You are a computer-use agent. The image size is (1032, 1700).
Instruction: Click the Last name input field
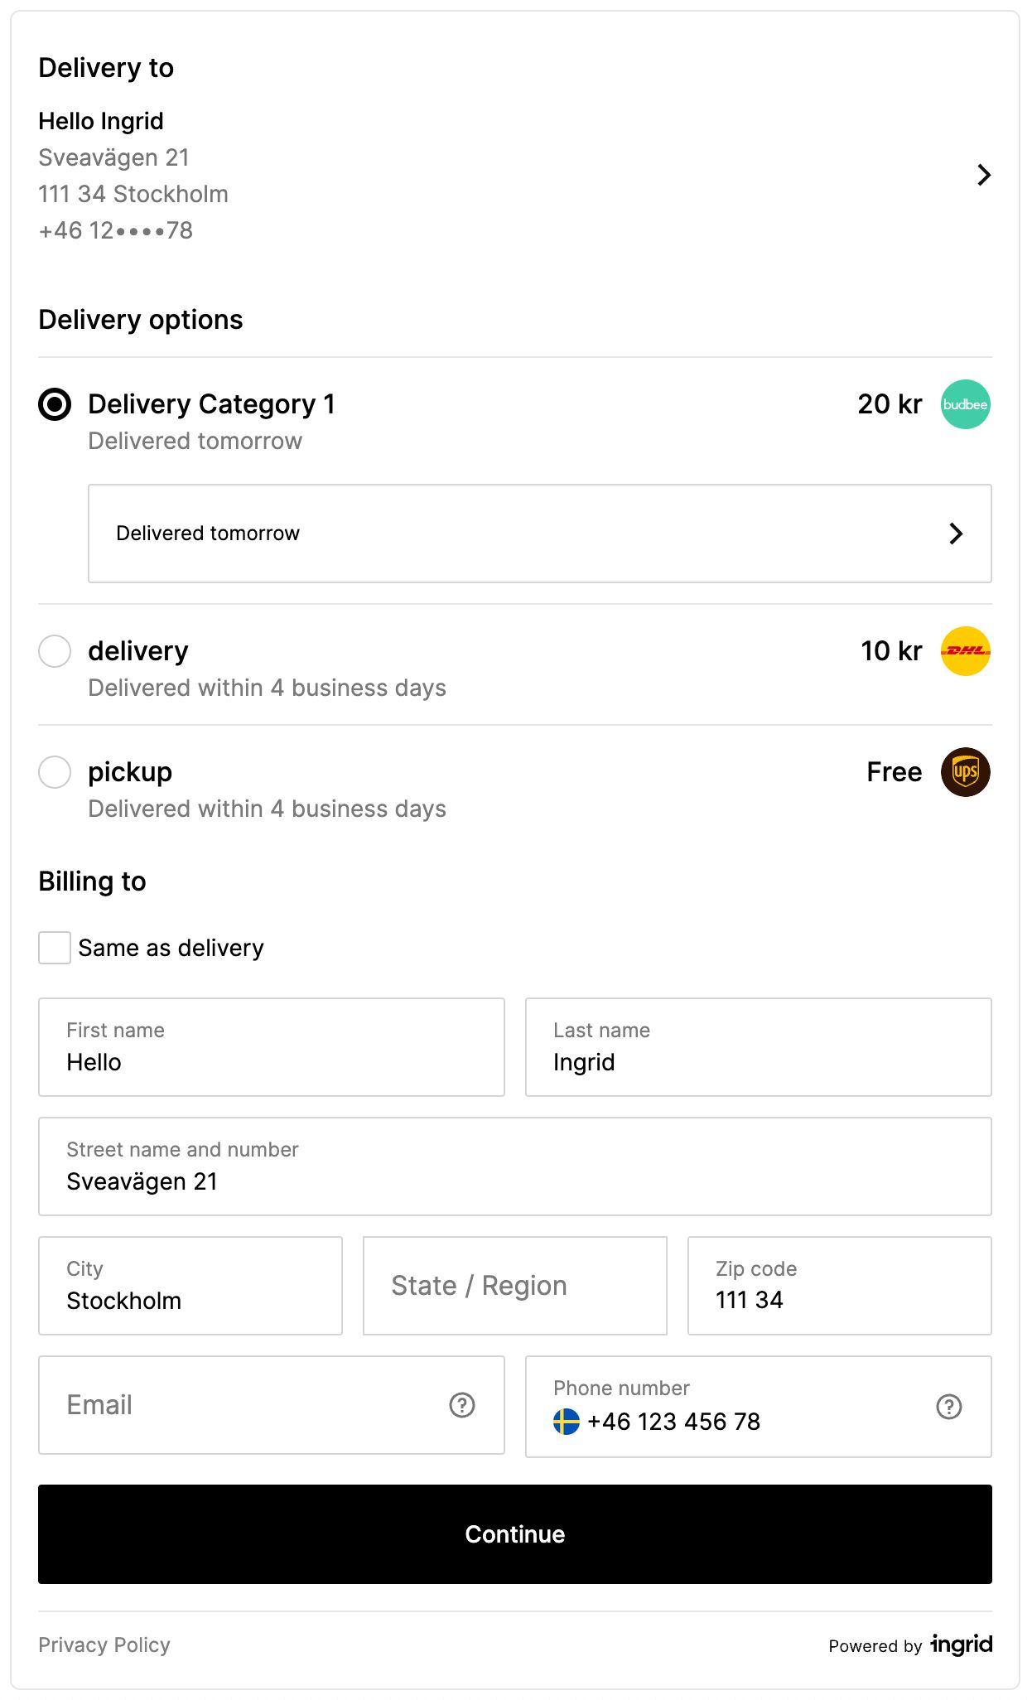point(758,1048)
